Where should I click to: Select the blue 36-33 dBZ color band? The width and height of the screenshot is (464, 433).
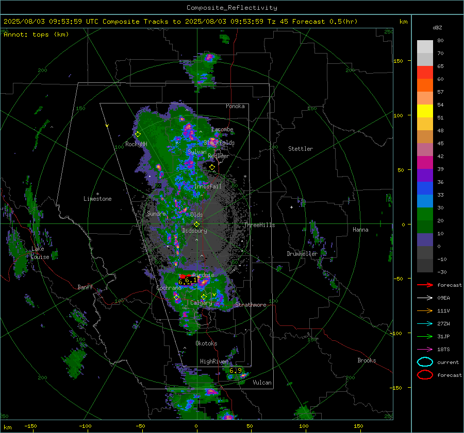click(425, 188)
